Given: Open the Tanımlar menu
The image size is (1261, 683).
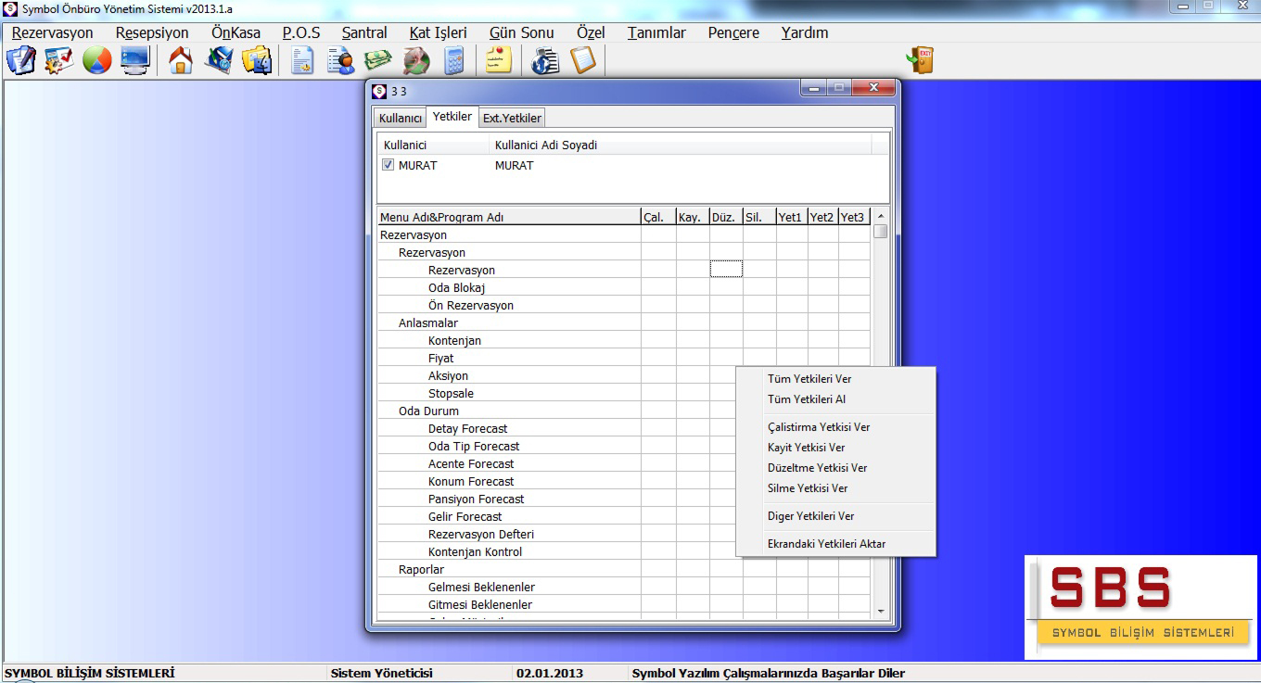Looking at the screenshot, I should point(656,32).
